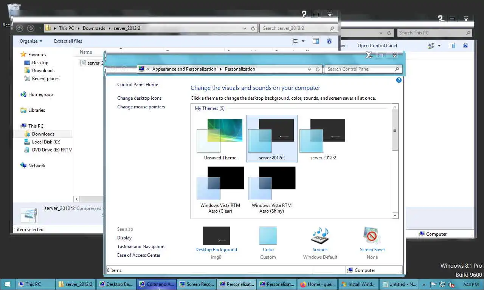
Task: Open the 7:44 PM taskbar clock
Action: [470, 284]
